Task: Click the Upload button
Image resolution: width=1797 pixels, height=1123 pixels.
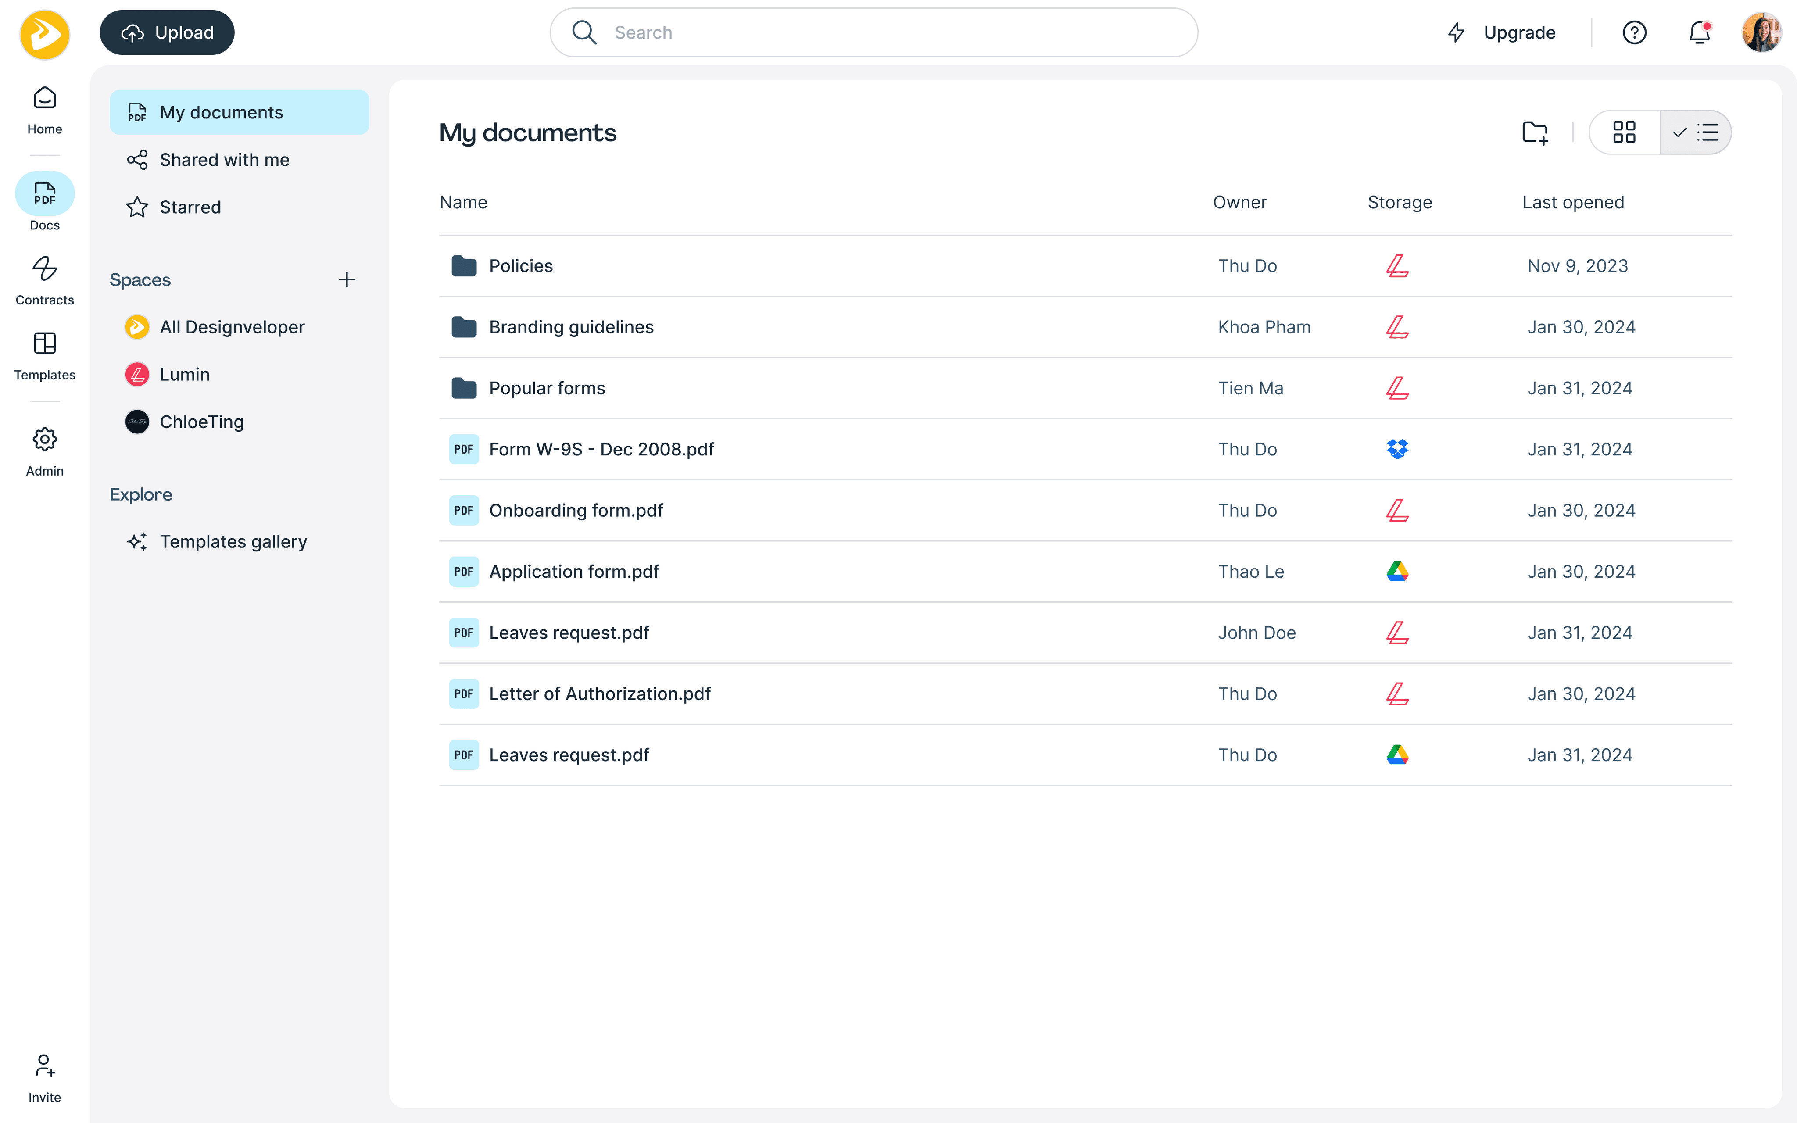Action: pos(167,32)
